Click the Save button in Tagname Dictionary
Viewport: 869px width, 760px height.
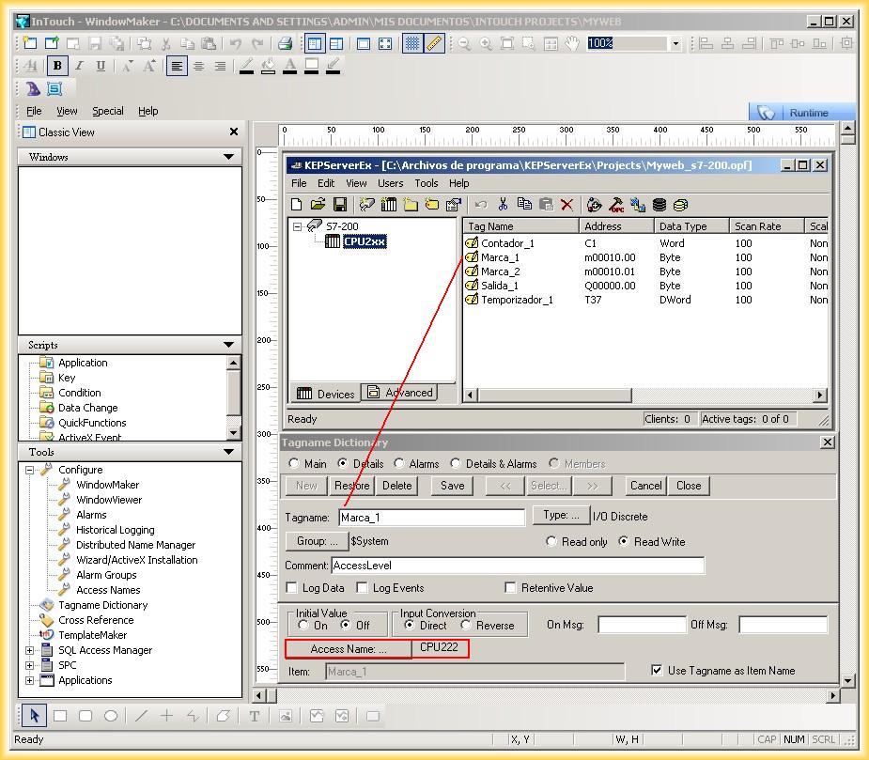point(452,486)
